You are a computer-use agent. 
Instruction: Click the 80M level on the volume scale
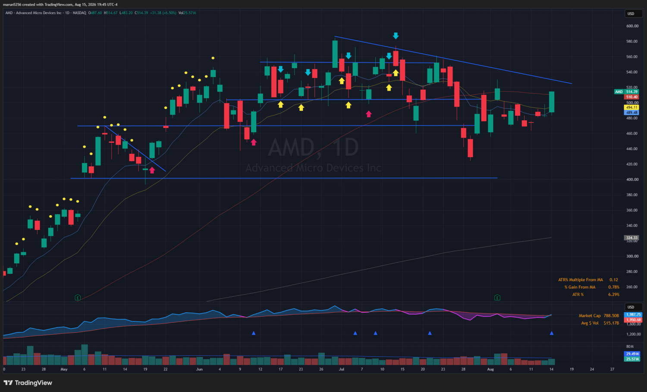(630, 346)
